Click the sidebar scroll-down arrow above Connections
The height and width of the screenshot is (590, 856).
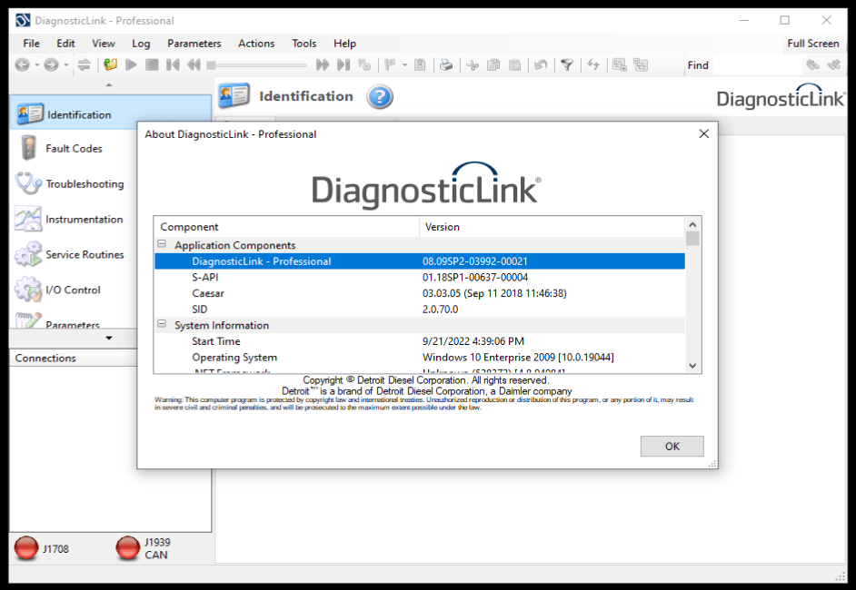(109, 339)
